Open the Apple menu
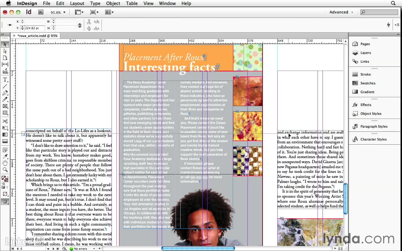Viewport: 402px width, 251px height. [8, 3]
